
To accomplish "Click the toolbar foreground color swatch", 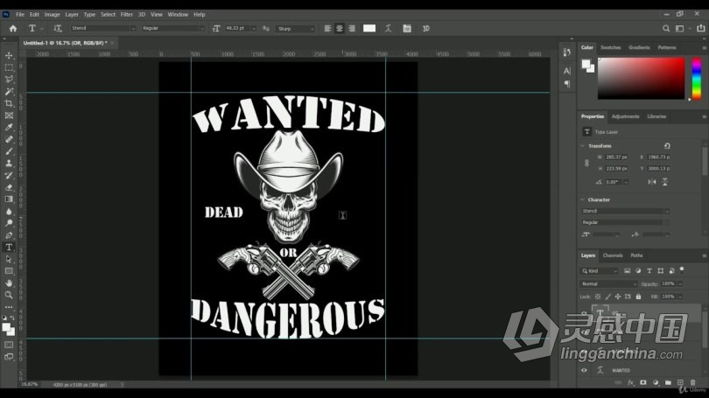I will tap(6, 327).
